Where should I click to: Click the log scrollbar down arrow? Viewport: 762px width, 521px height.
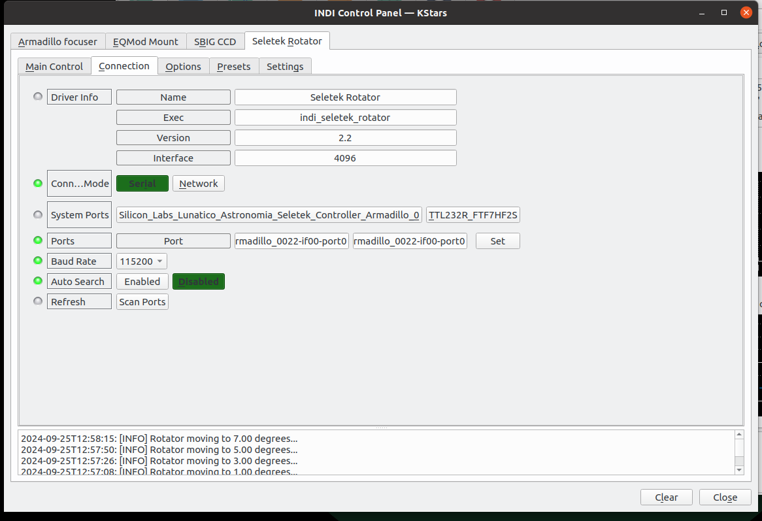pyautogui.click(x=739, y=470)
